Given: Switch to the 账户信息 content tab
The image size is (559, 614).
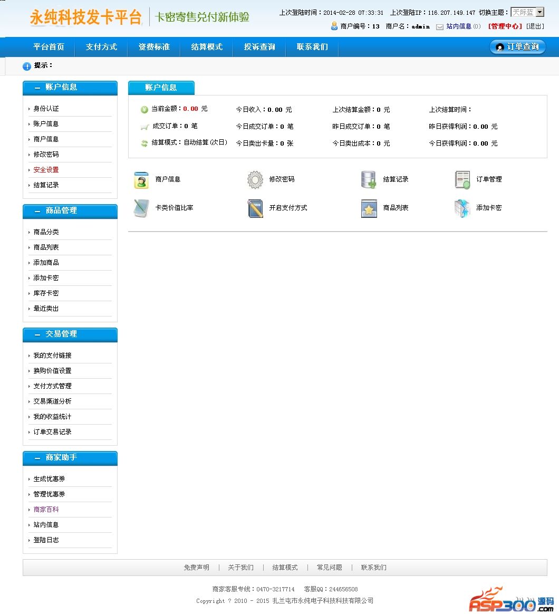Looking at the screenshot, I should [161, 88].
